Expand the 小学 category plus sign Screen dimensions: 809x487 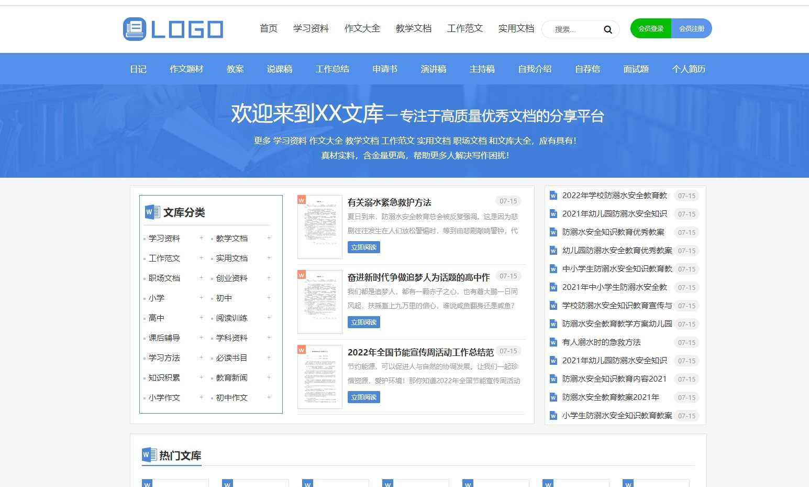(x=201, y=298)
